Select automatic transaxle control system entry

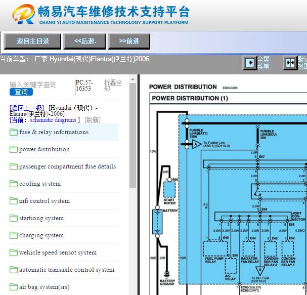pos(67,270)
